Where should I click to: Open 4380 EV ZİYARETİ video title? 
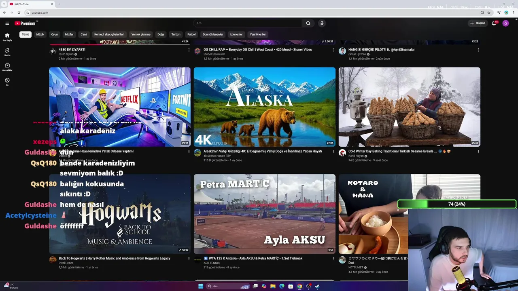click(x=72, y=50)
